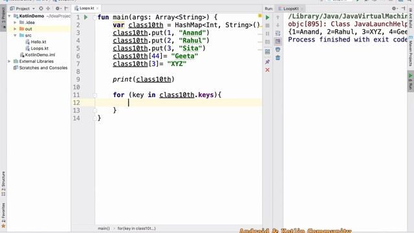Collapse the src folder

pyautogui.click(x=15, y=36)
